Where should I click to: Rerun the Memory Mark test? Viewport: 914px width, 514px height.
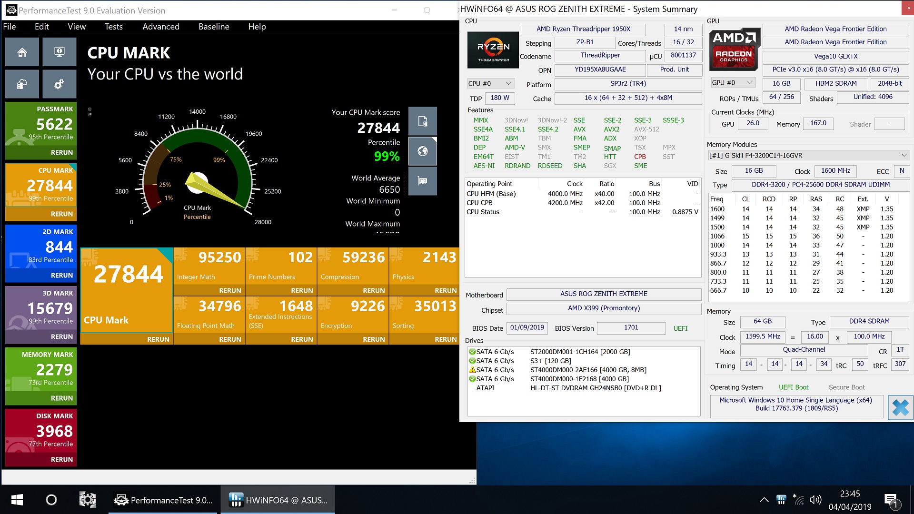click(x=62, y=398)
